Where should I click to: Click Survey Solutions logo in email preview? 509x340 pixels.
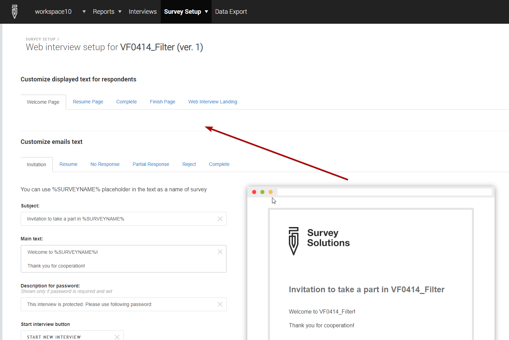(319, 241)
